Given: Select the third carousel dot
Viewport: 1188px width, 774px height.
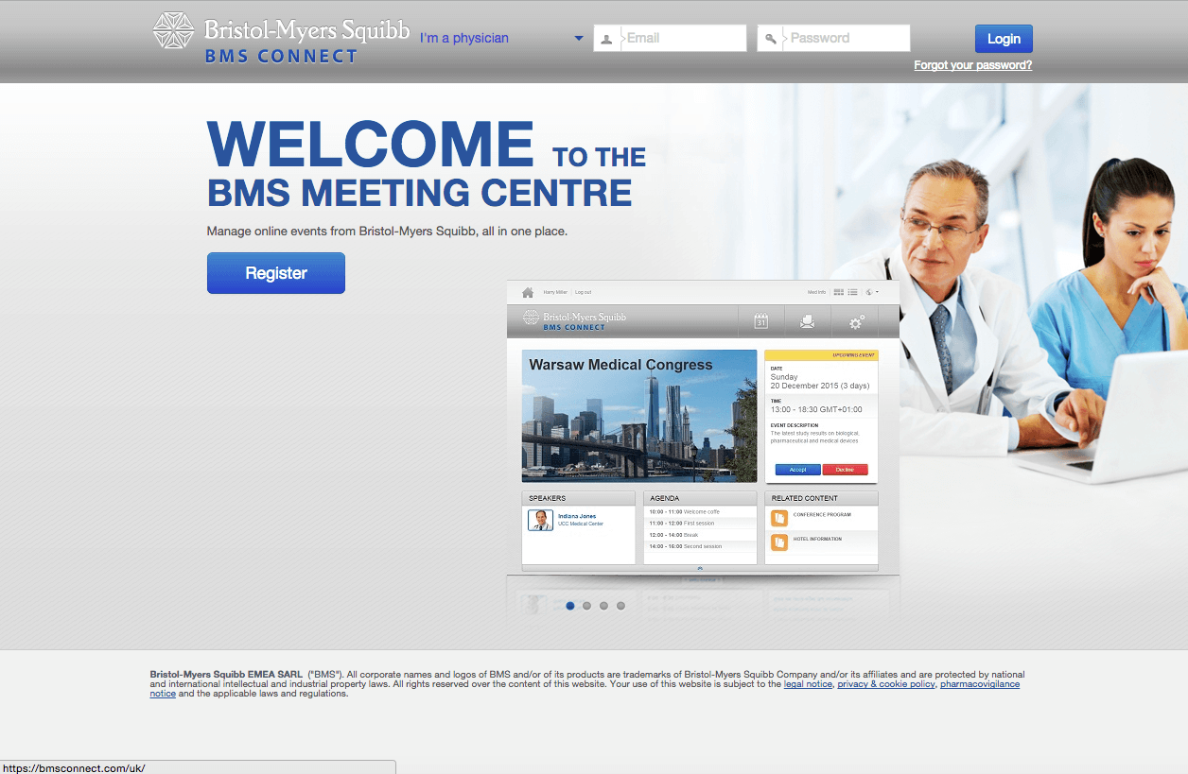Looking at the screenshot, I should (x=604, y=606).
